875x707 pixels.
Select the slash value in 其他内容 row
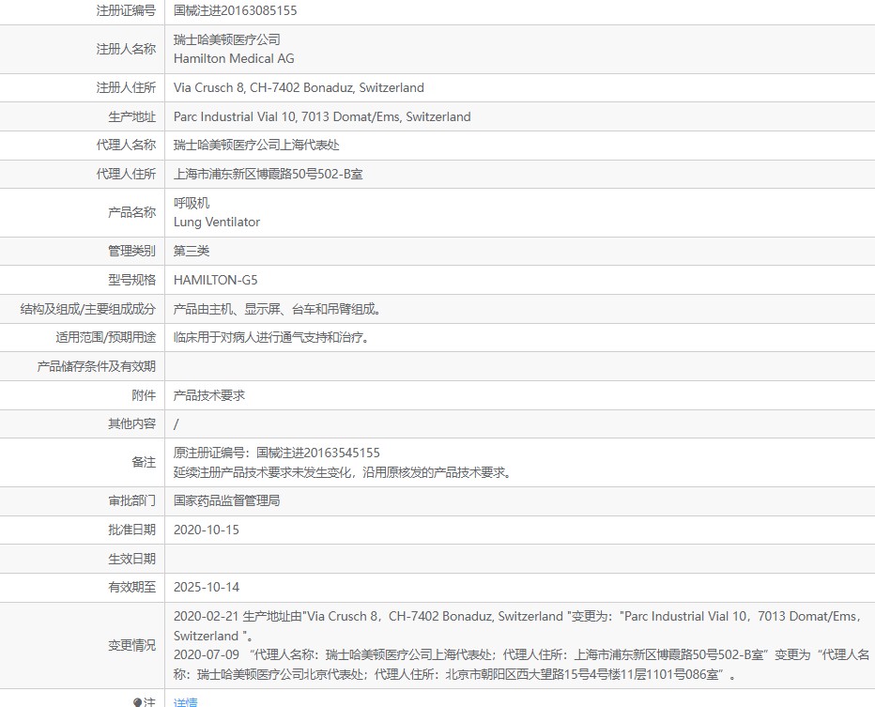[177, 424]
